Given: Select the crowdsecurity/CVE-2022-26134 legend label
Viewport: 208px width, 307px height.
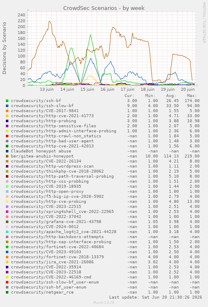Looking at the screenshot, I should click(46, 161).
